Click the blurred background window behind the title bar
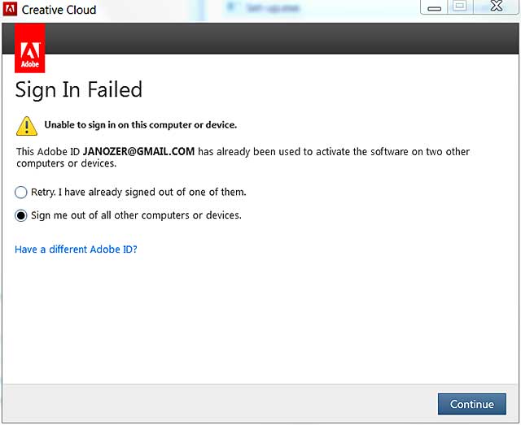The width and height of the screenshot is (521, 425). tap(317, 9)
